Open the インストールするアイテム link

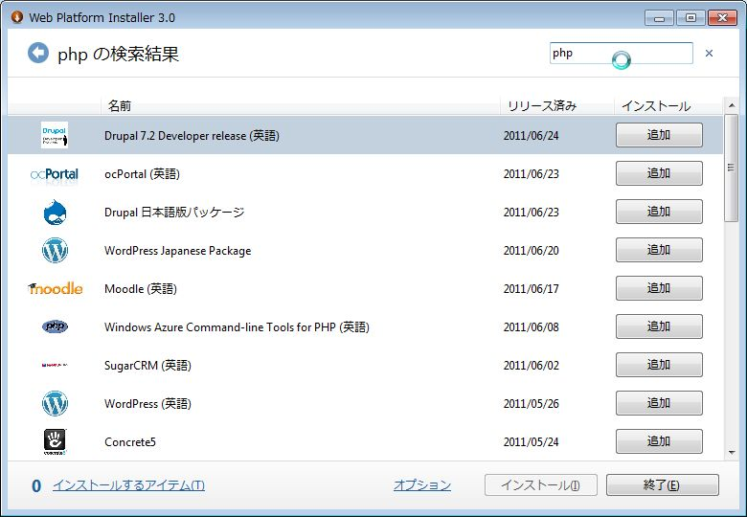128,485
